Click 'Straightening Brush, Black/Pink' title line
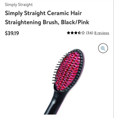Image resolution: width=114 pixels, height=118 pixels. [47, 22]
